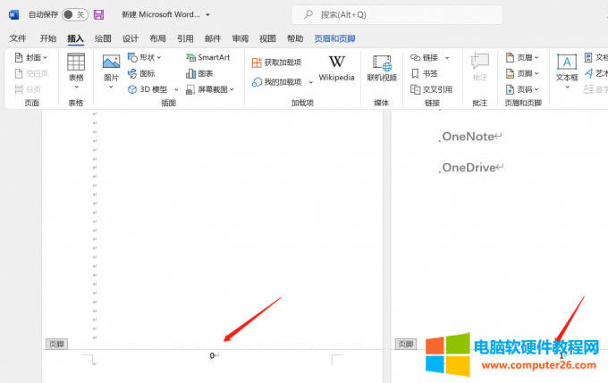
Task: Click the purple save icon
Action: [98, 15]
